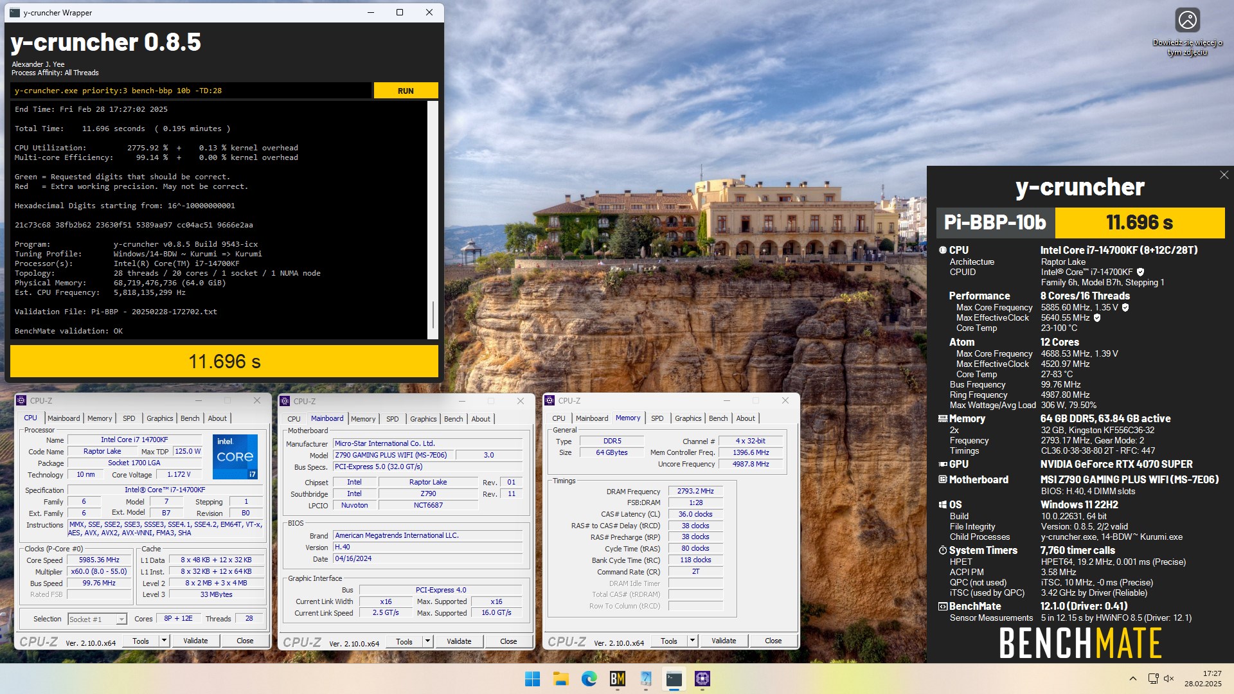The width and height of the screenshot is (1234, 694).
Task: Open the Bench tab in the Processor CPU-Z window
Action: click(190, 418)
